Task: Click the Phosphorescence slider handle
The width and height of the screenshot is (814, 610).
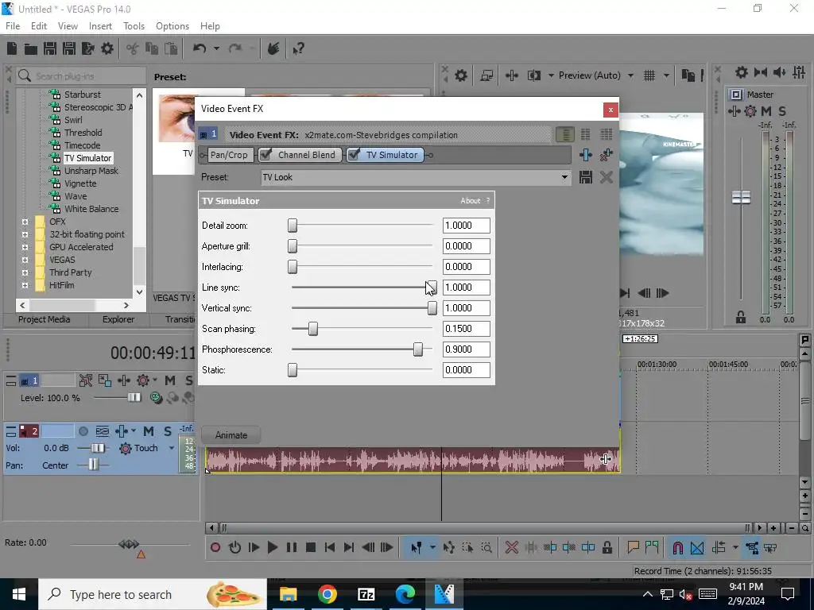Action: [x=418, y=349]
